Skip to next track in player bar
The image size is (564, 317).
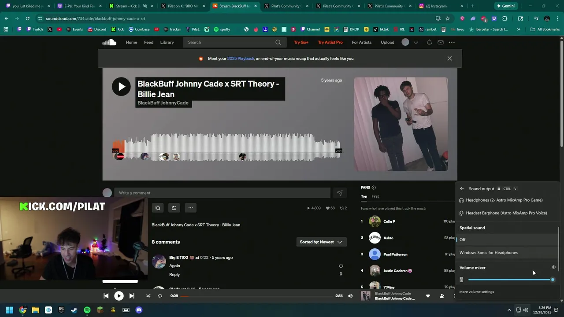pos(132,296)
